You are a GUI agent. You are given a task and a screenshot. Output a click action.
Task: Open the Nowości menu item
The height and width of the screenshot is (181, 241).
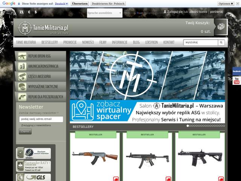click(x=88, y=42)
